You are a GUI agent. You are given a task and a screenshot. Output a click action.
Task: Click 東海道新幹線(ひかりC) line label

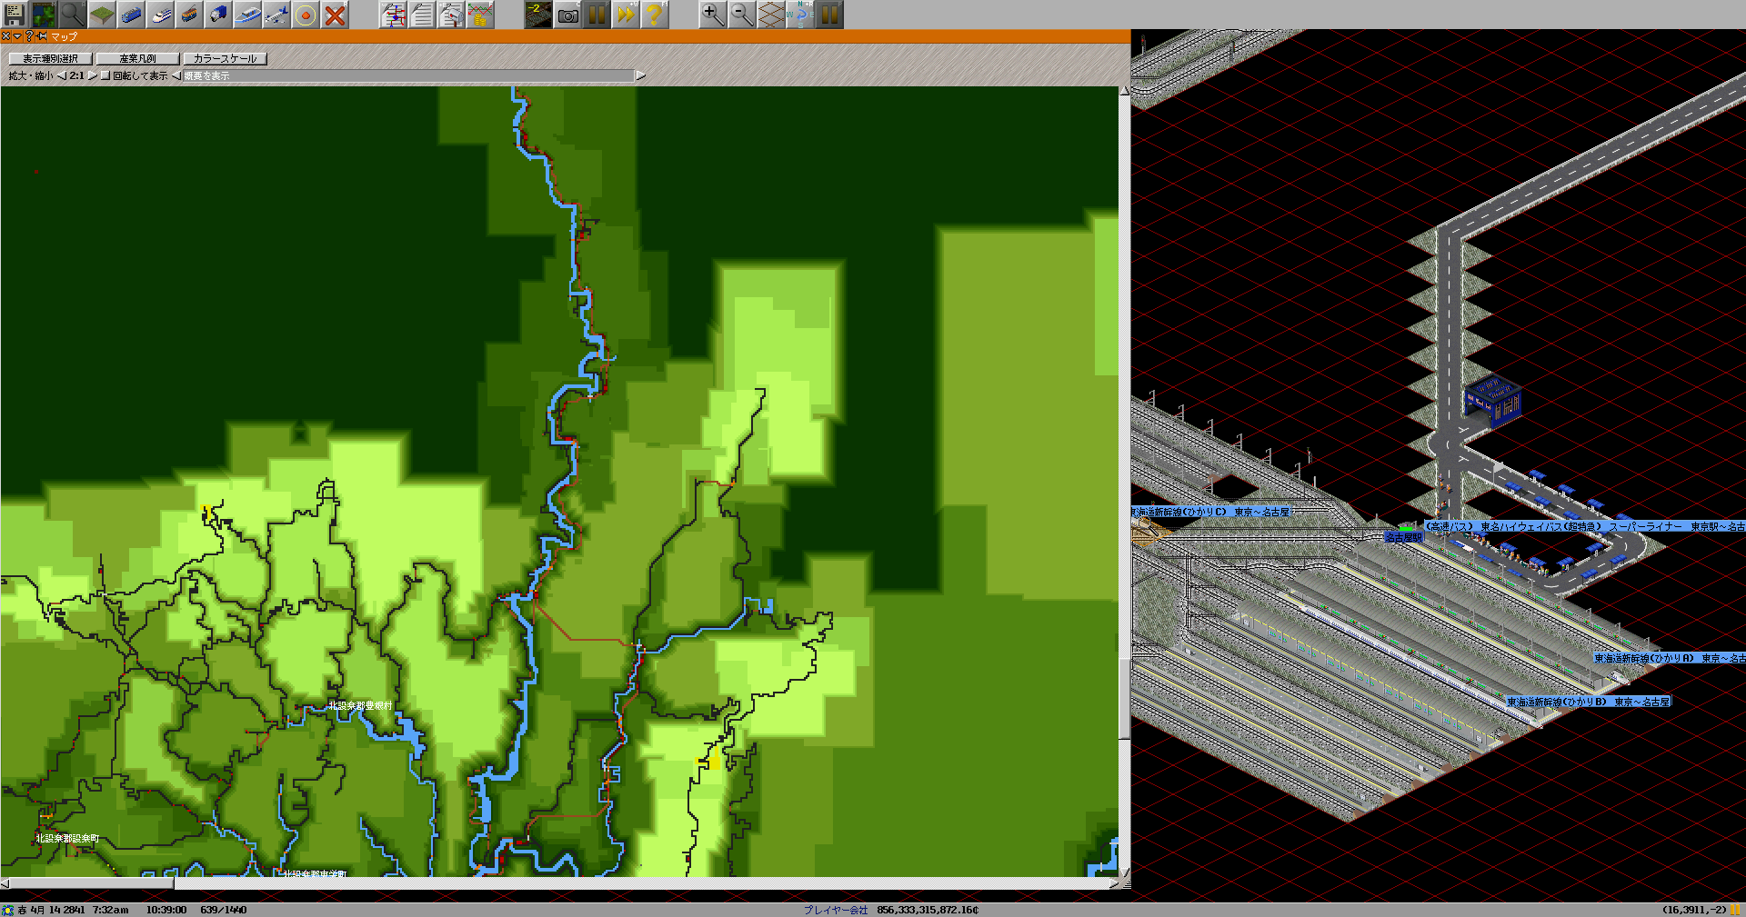pyautogui.click(x=1211, y=513)
